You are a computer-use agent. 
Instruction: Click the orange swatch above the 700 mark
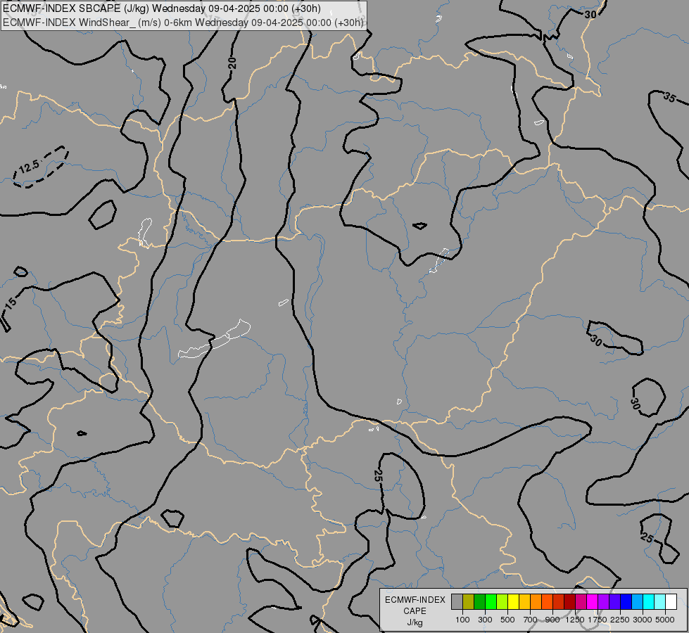click(536, 601)
